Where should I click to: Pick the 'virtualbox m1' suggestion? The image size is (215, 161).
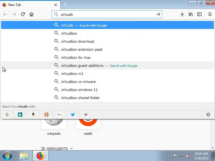point(107,74)
